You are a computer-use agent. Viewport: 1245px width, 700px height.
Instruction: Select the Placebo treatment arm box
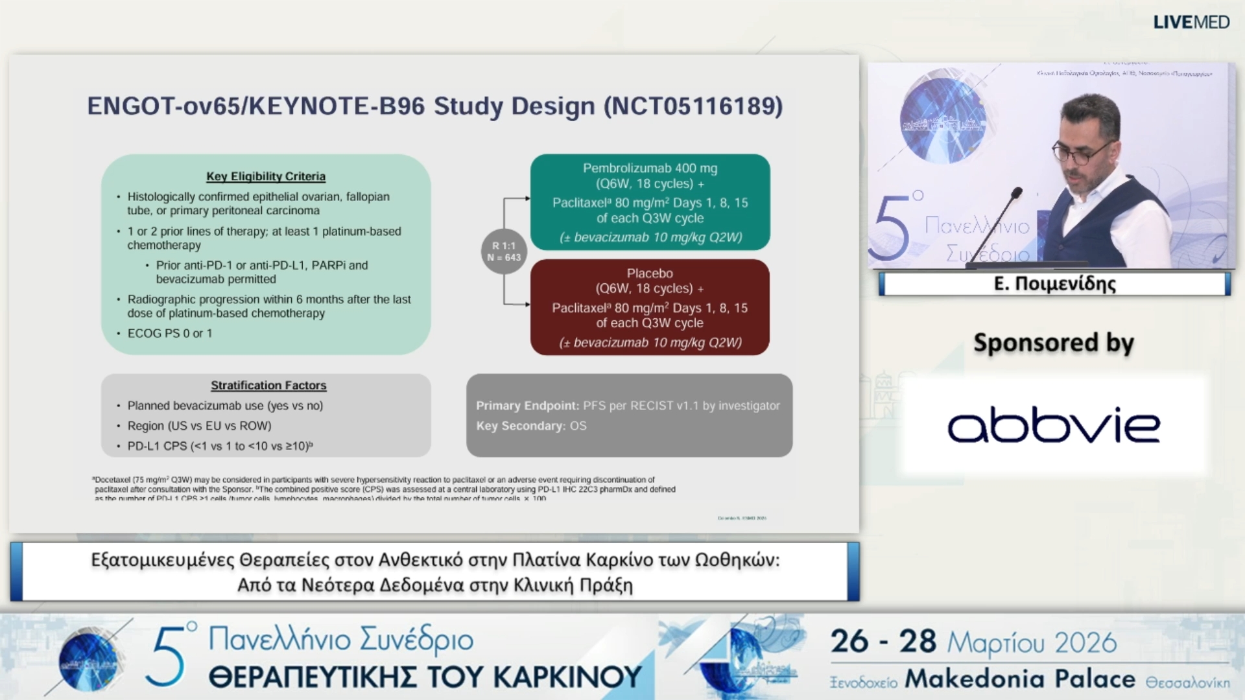[650, 307]
